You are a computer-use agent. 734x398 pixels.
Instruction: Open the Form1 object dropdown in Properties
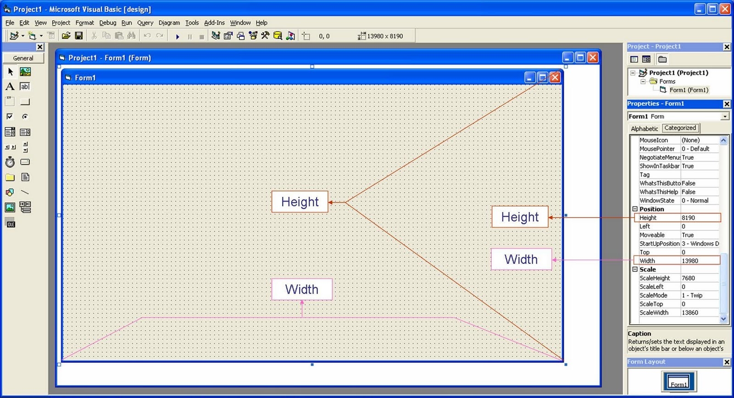pos(725,116)
